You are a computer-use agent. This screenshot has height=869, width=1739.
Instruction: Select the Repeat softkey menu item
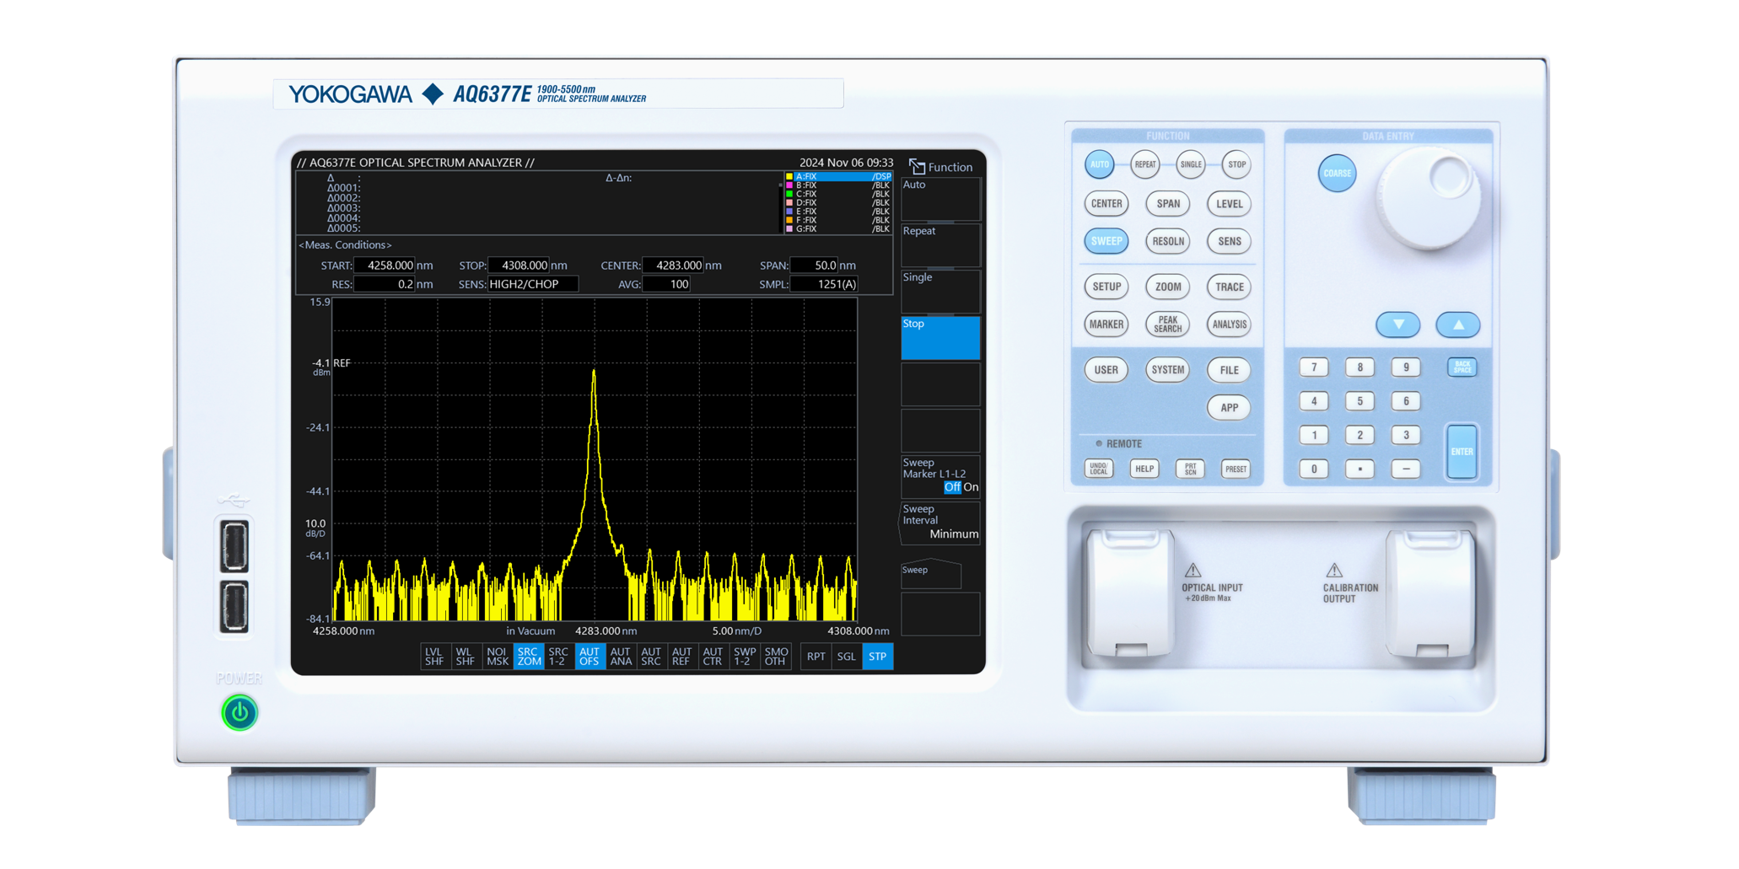pos(940,244)
